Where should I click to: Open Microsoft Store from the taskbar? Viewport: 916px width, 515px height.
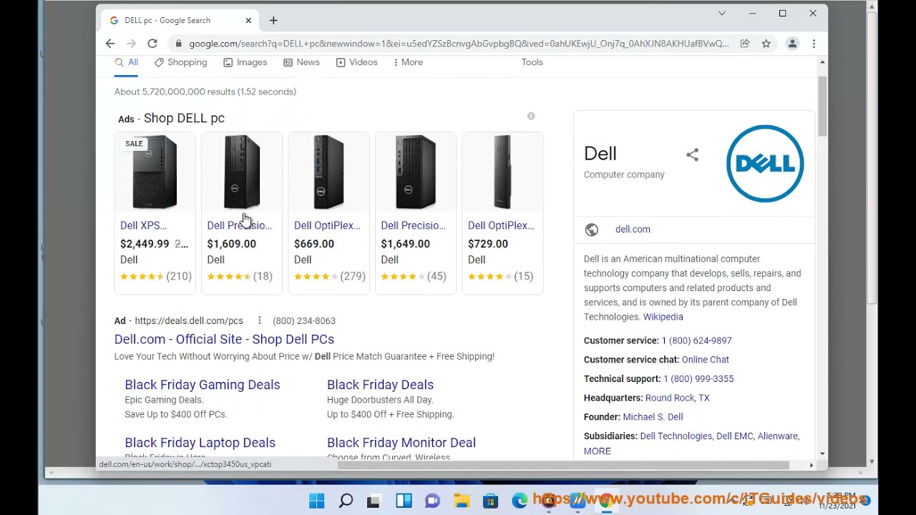click(490, 501)
